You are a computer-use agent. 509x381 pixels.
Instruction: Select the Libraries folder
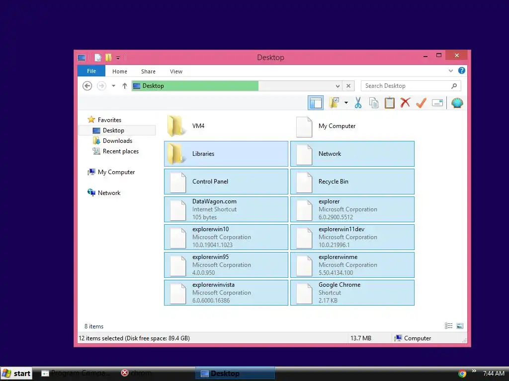[x=226, y=154]
